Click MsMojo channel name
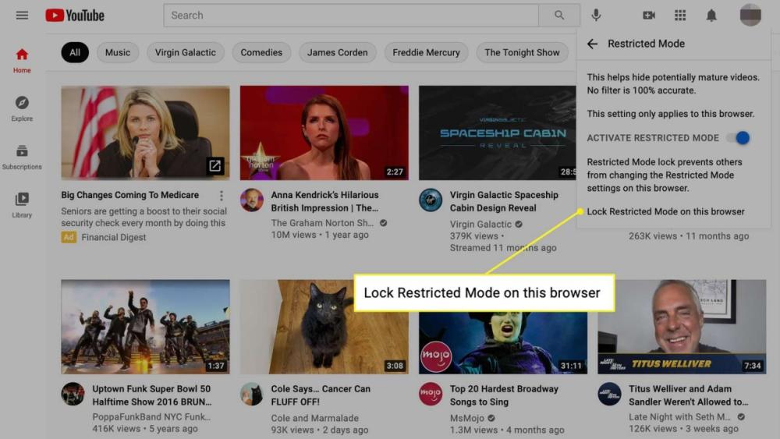780x439 pixels. [x=467, y=418]
